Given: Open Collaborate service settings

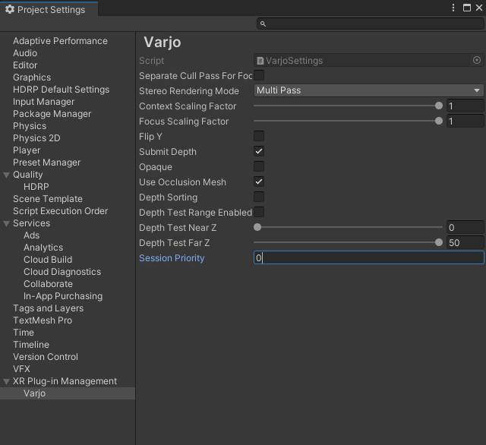Looking at the screenshot, I should point(49,284).
